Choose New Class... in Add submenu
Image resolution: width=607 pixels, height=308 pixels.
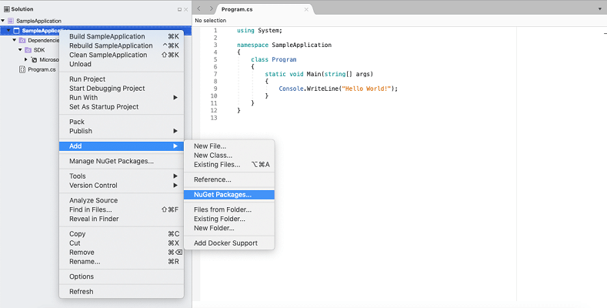pos(229,156)
